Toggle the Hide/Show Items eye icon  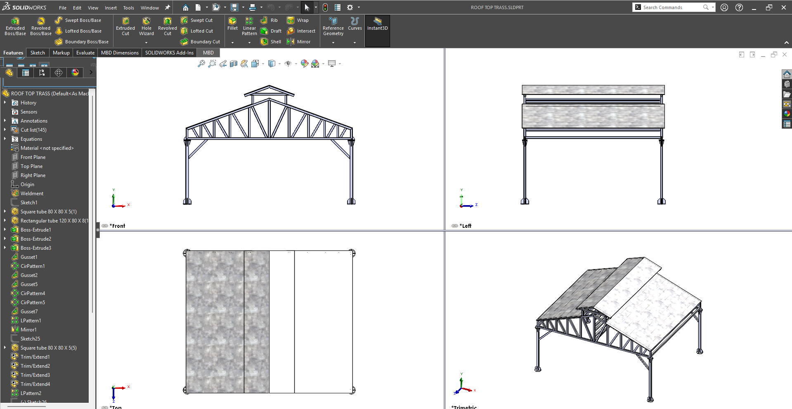click(288, 64)
